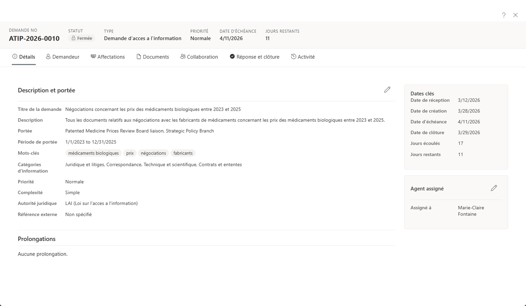Click the médicaments biologiques keyword tag
The height and width of the screenshot is (306, 526).
coord(93,153)
